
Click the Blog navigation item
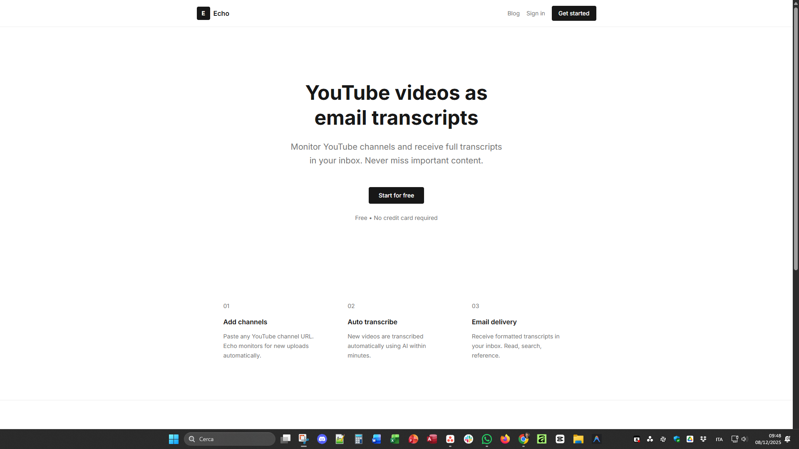pyautogui.click(x=514, y=13)
